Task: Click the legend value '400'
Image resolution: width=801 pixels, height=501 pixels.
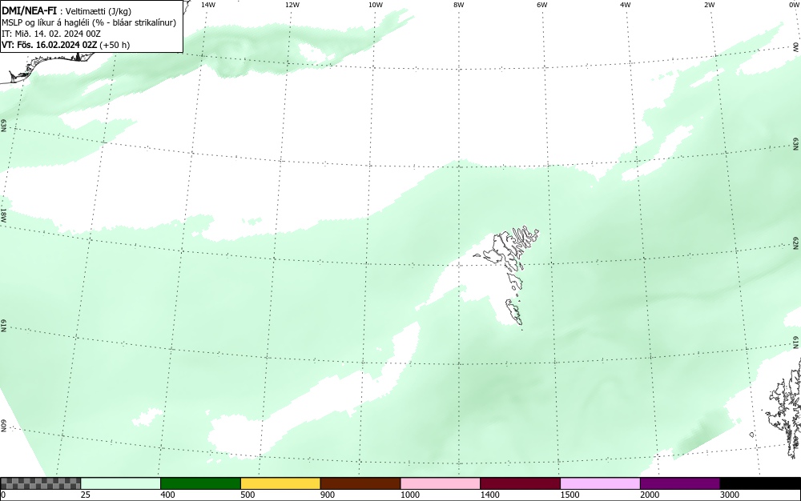Action: pos(167,495)
